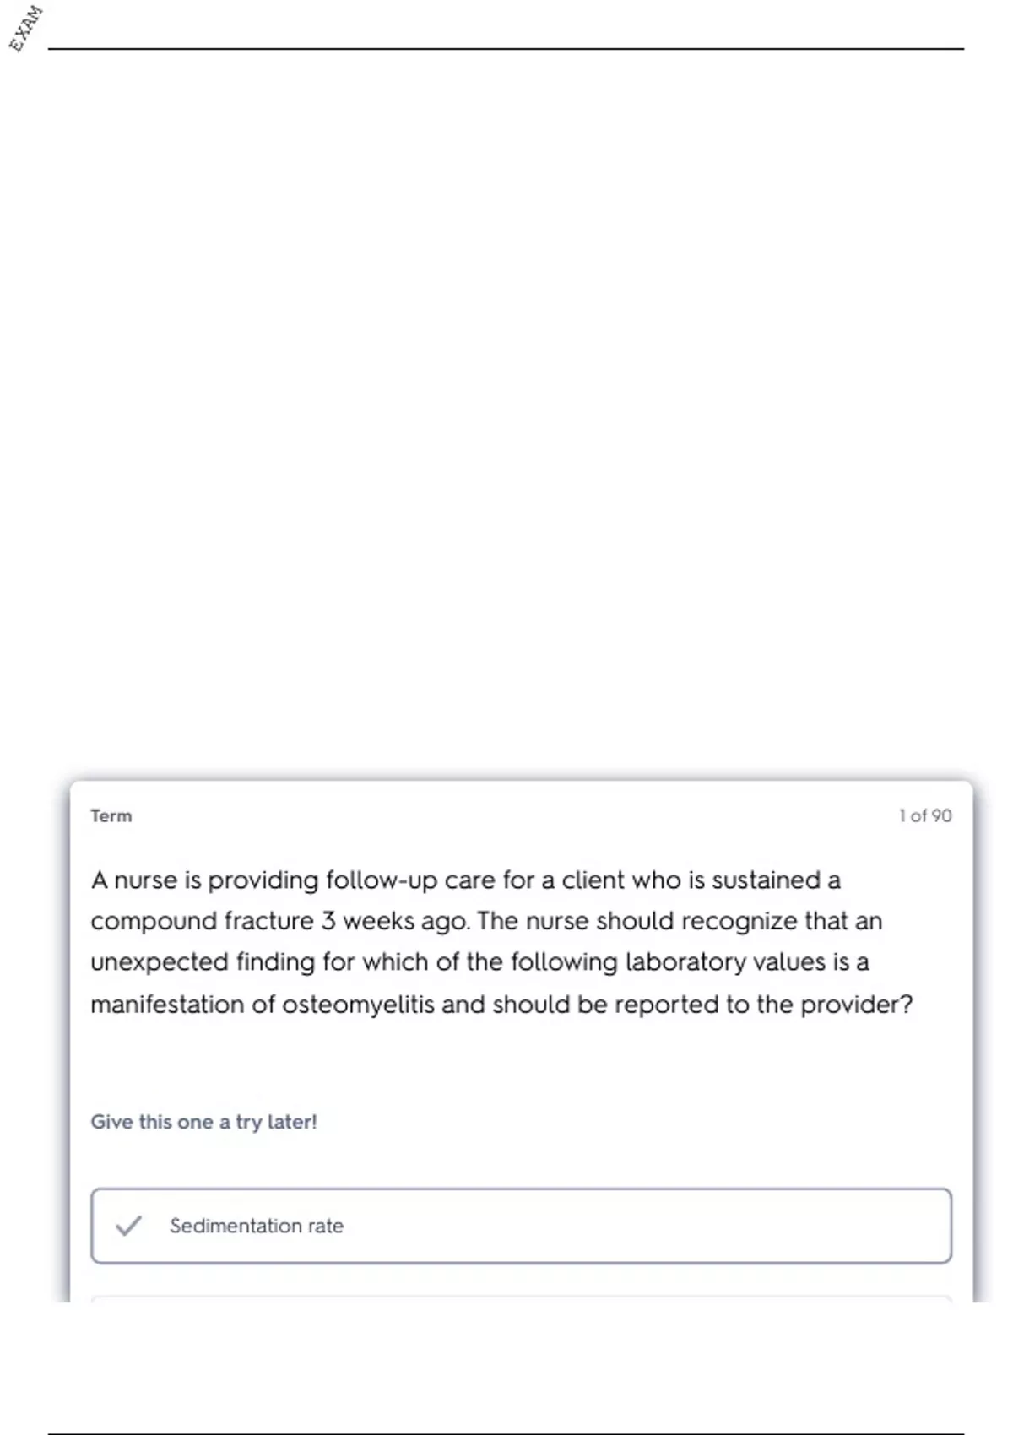Screen dimensions: 1013x1435
Task: Click the line starting 'unexpected finding for which'
Action: click(479, 962)
